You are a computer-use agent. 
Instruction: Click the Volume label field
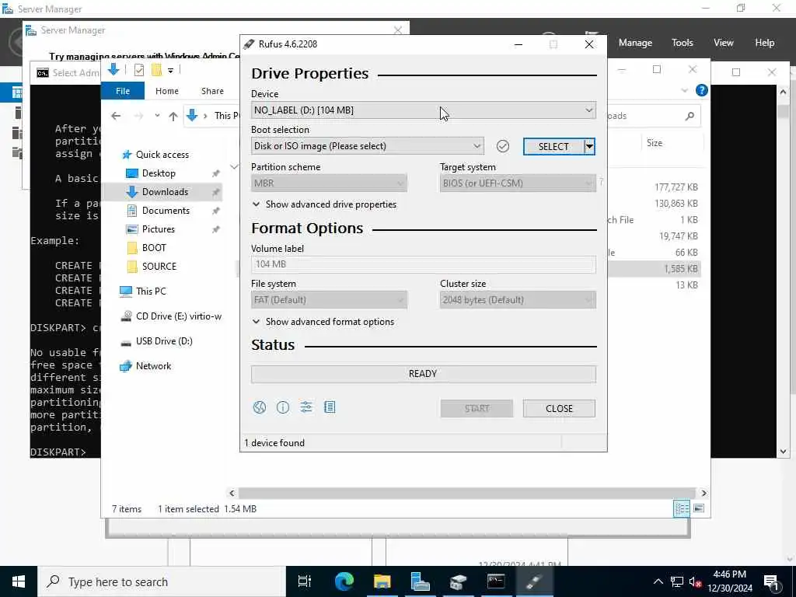pyautogui.click(x=424, y=264)
